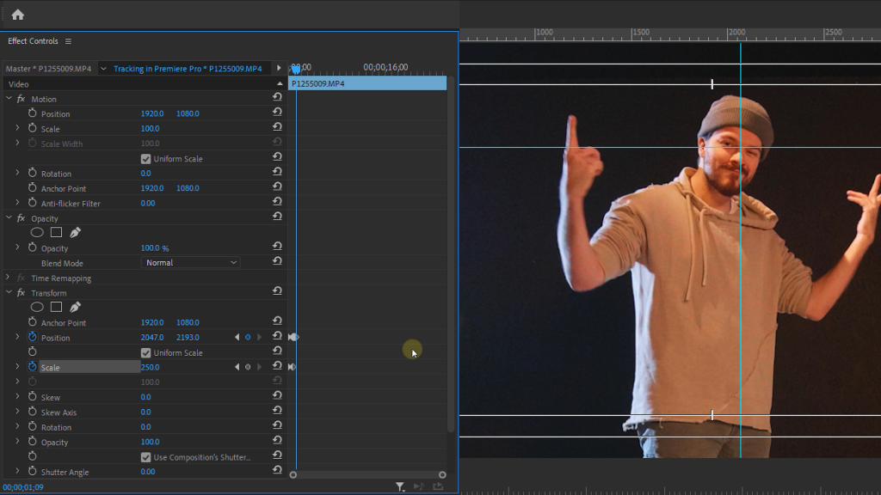Create 4-point polygon mask under Opacity
This screenshot has width=881, height=495.
click(x=56, y=232)
